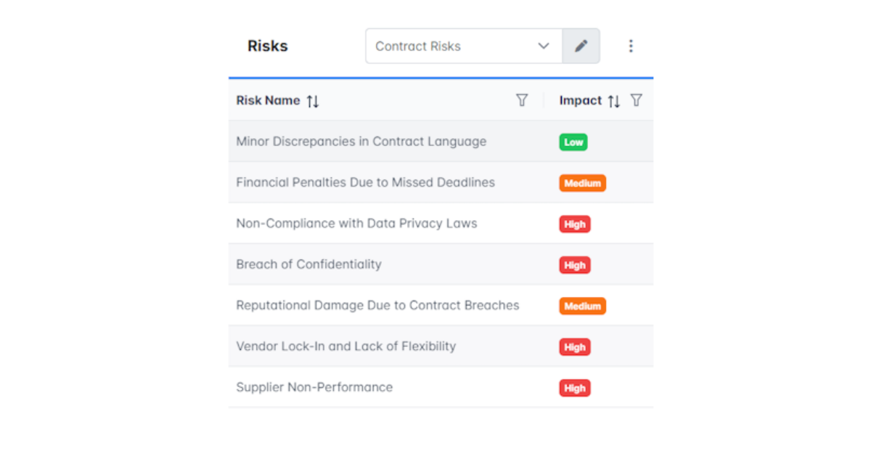This screenshot has height=456, width=871.
Task: Open Reputational Damage Due to Contract Breaches
Action: [x=441, y=305]
